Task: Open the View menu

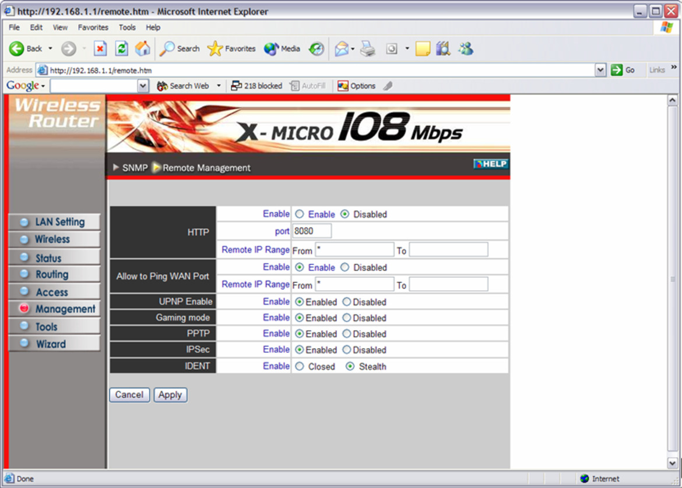Action: point(60,27)
